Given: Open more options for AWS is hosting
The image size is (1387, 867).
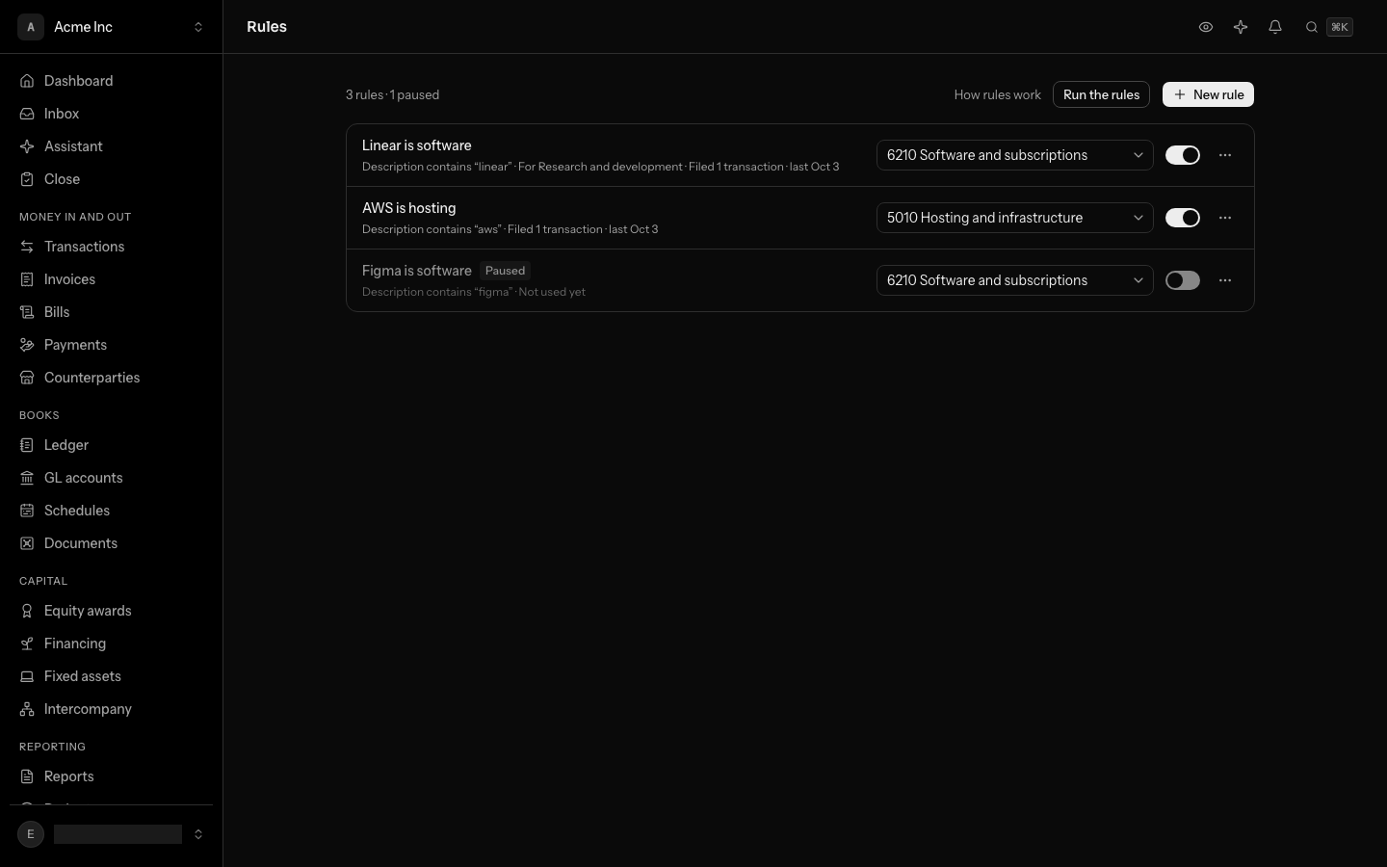Looking at the screenshot, I should click(x=1225, y=218).
